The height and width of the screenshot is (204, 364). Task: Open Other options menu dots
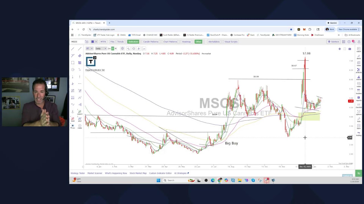(x=203, y=42)
